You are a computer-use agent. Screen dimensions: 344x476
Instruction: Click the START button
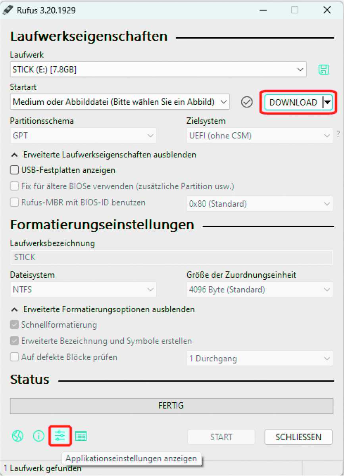tap(221, 437)
